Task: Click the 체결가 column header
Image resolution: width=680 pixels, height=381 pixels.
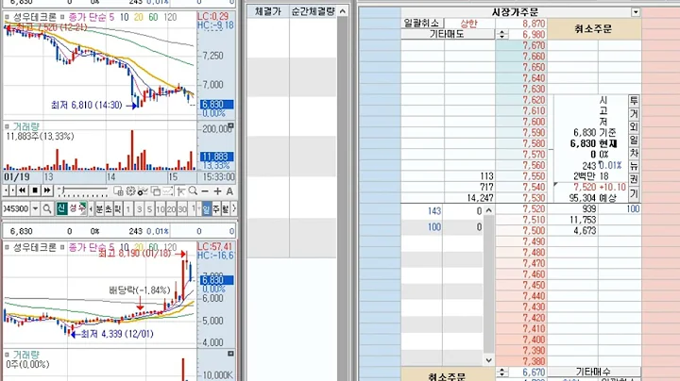Action: (268, 11)
